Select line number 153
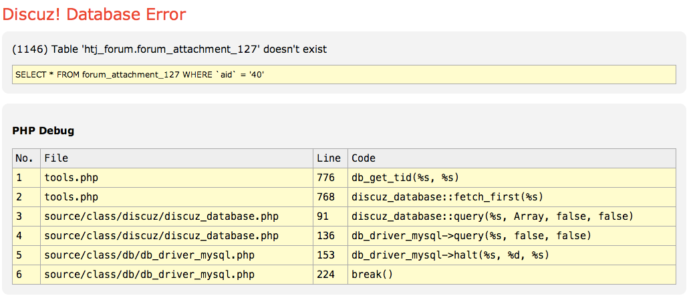 coord(326,255)
